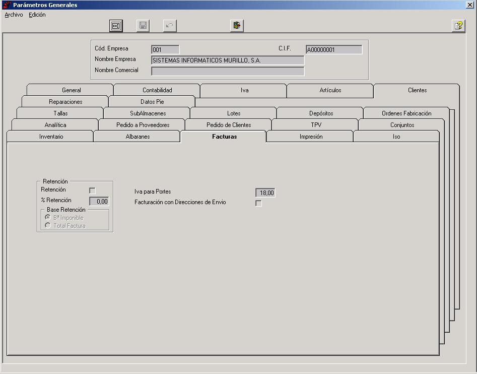Viewport: 477px width, 374px height.
Task: Open the Reparaciones tab
Action: point(65,102)
